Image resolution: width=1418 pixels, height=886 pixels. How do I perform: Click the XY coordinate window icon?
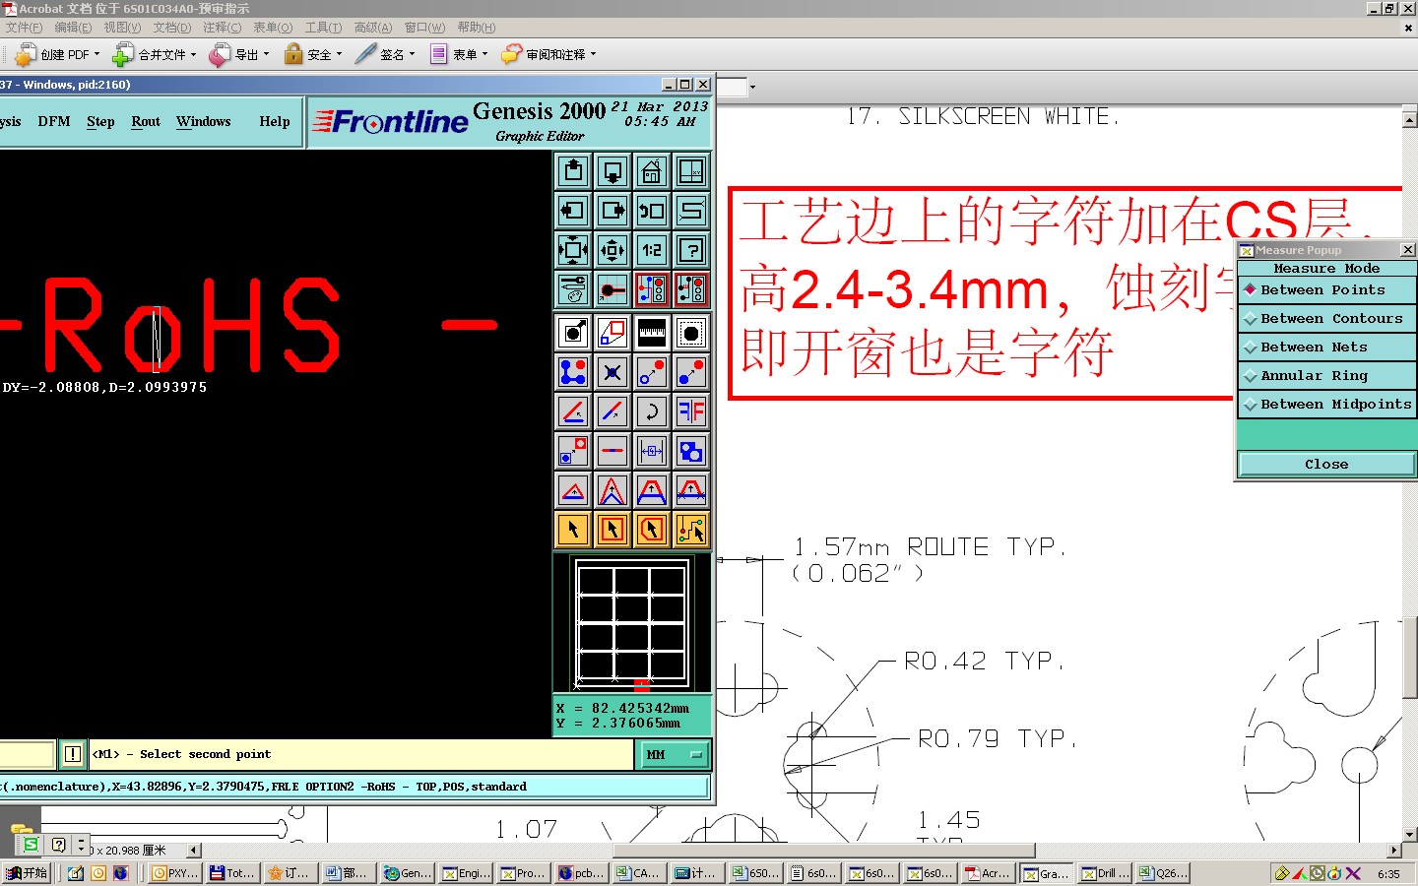tap(691, 171)
